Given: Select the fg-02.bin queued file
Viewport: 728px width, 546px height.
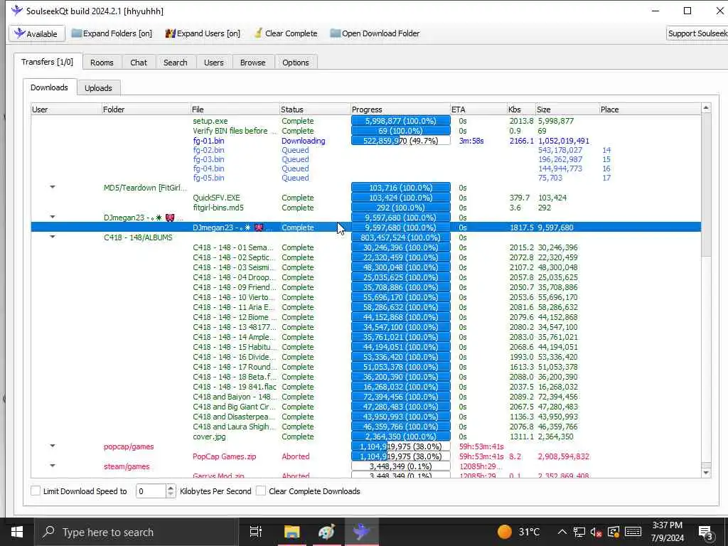Looking at the screenshot, I should [208, 150].
